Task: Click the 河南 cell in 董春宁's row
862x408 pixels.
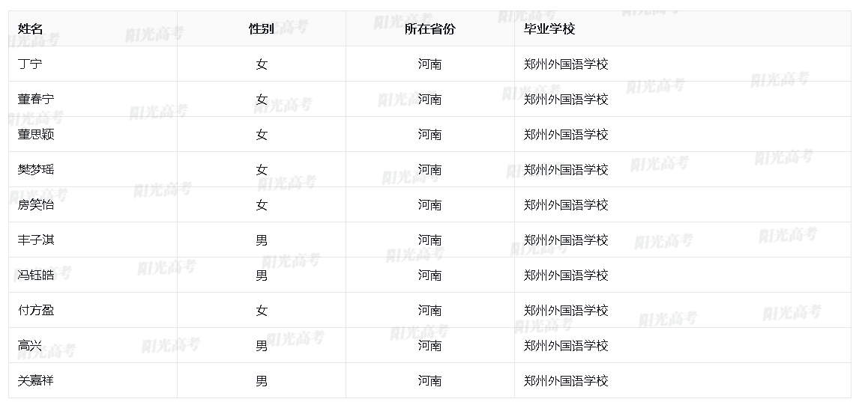Action: coord(430,100)
